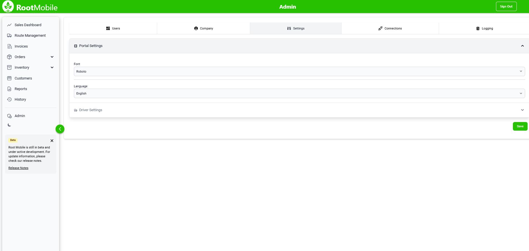Image resolution: width=529 pixels, height=251 pixels.
Task: Click the Admin gear icon in sidebar
Action: tap(9, 116)
